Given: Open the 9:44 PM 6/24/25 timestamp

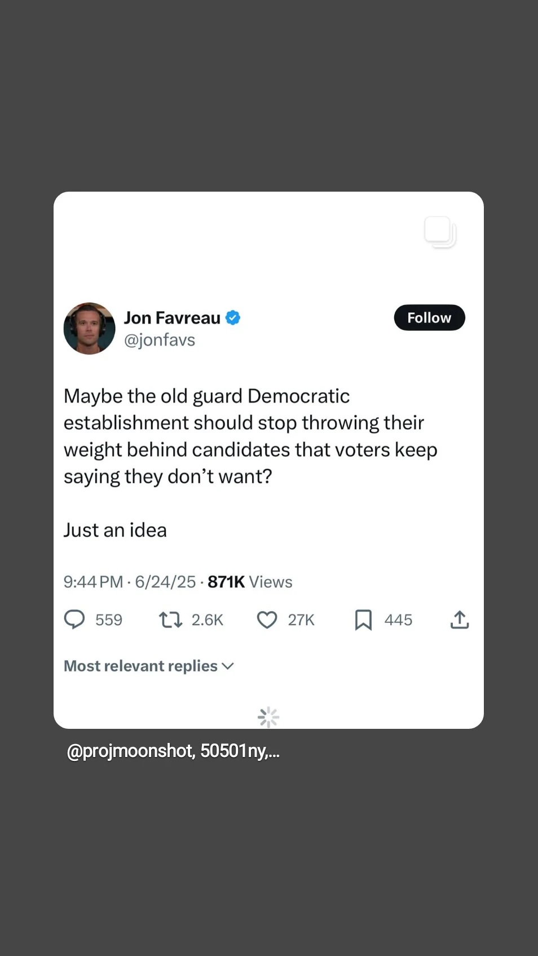Looking at the screenshot, I should tap(130, 582).
